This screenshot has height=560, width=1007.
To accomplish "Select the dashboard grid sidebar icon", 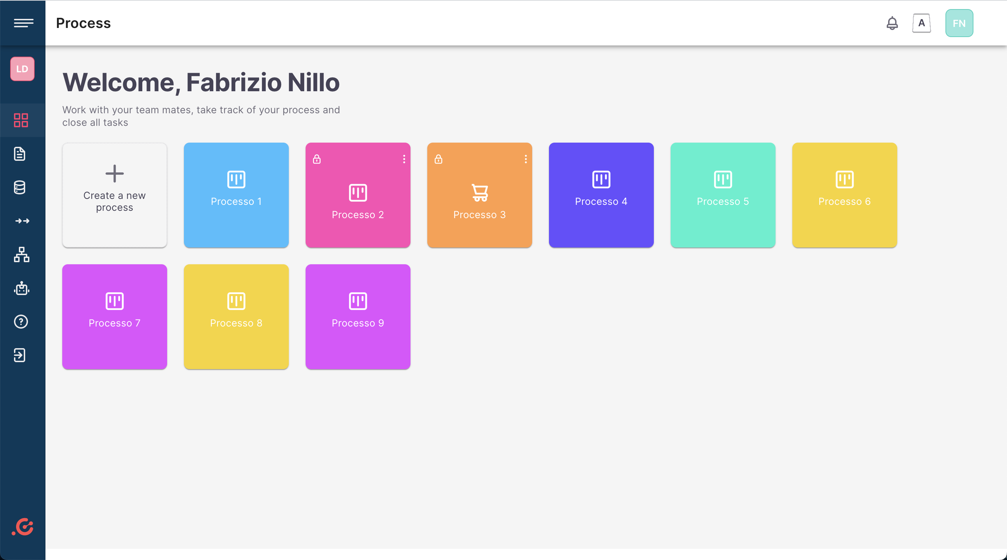I will tap(21, 120).
